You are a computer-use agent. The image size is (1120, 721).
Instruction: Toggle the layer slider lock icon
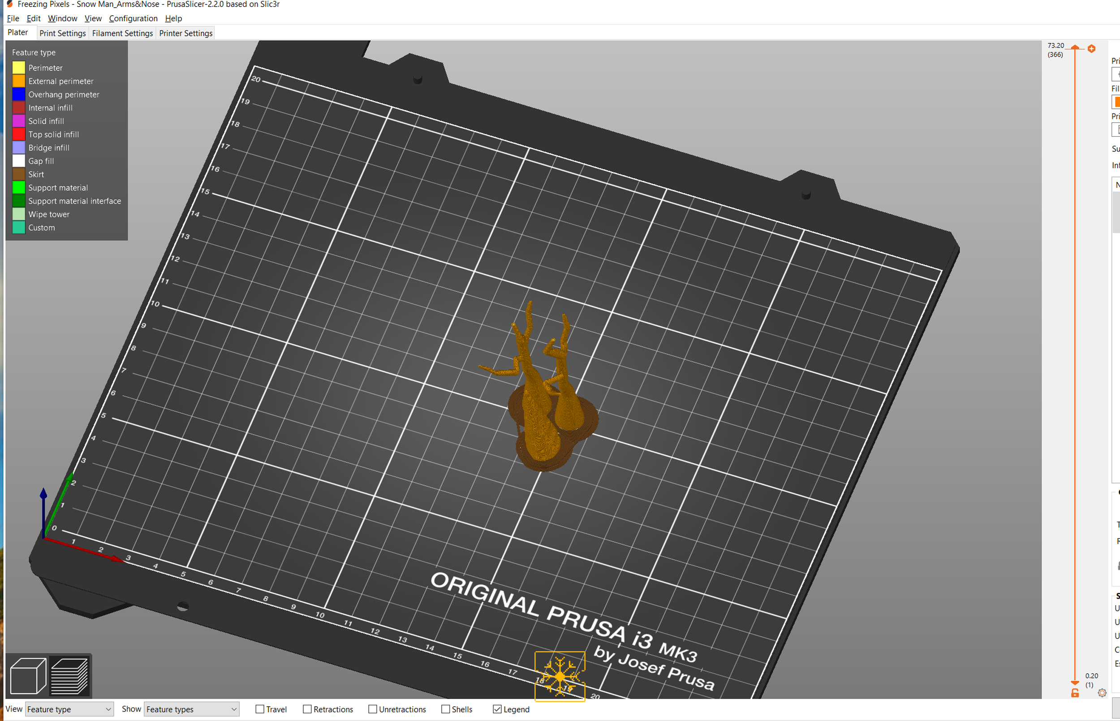pos(1075,693)
